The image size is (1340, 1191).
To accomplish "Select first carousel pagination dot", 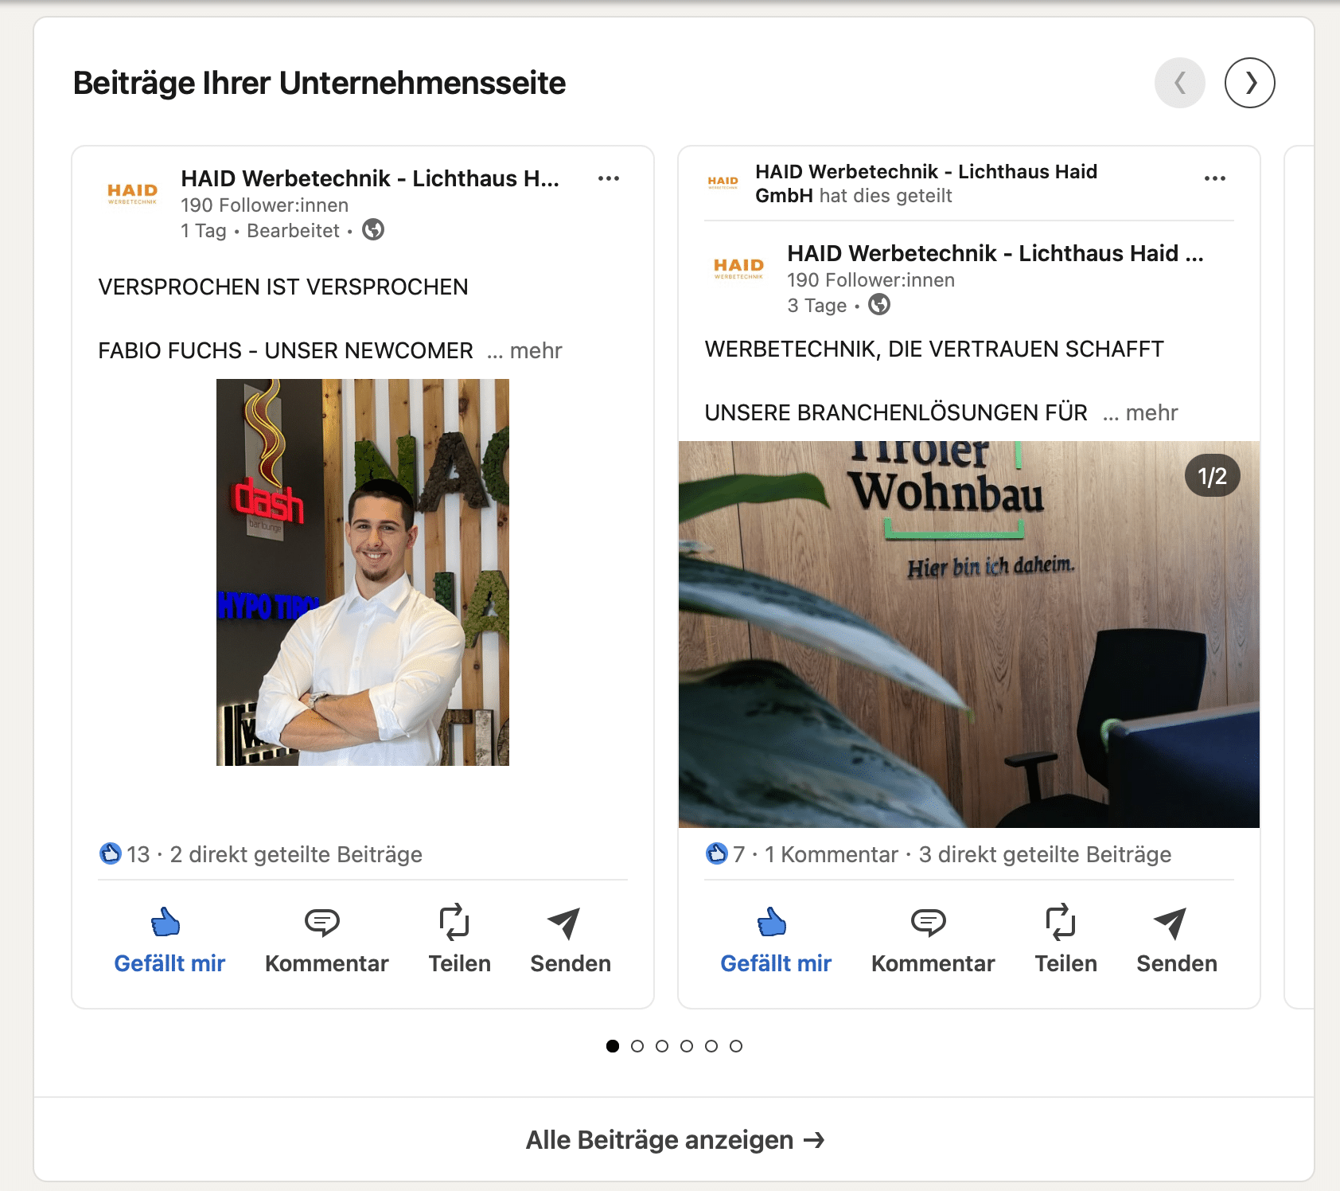I will tap(613, 1046).
